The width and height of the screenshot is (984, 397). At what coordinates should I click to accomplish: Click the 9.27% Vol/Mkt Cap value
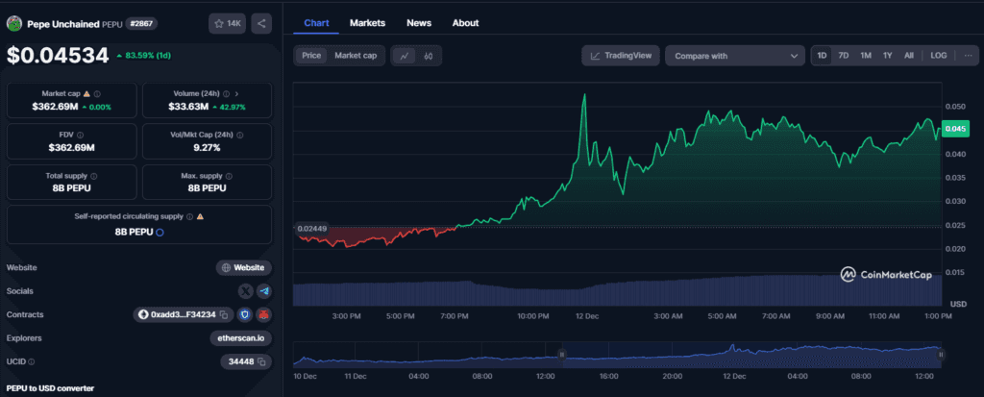(208, 148)
